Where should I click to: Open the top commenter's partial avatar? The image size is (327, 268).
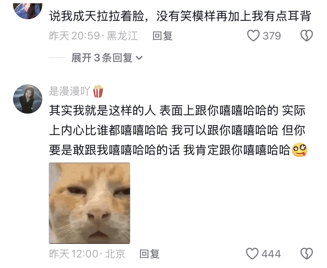tap(28, 10)
